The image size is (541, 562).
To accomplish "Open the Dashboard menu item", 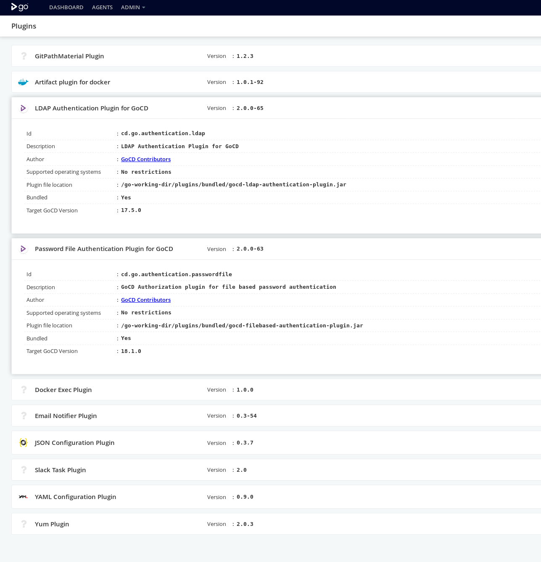I will 66,8.
